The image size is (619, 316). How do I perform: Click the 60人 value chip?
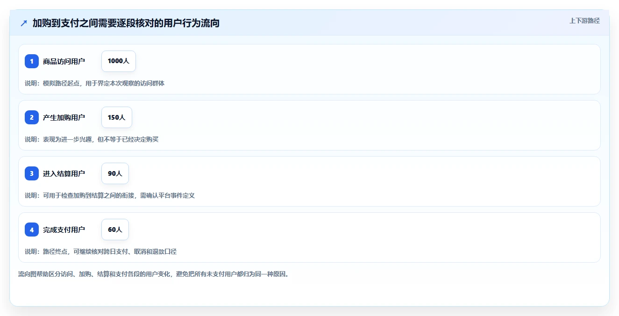(115, 230)
